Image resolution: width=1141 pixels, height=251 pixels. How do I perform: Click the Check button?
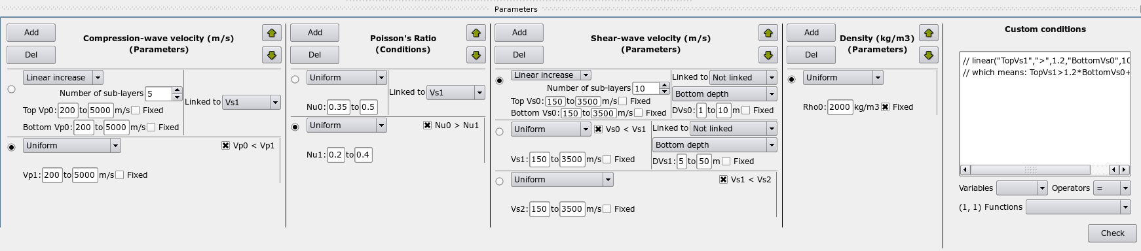pos(1112,233)
